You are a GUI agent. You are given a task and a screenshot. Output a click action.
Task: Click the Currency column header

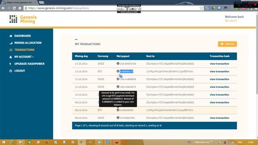tap(103, 56)
